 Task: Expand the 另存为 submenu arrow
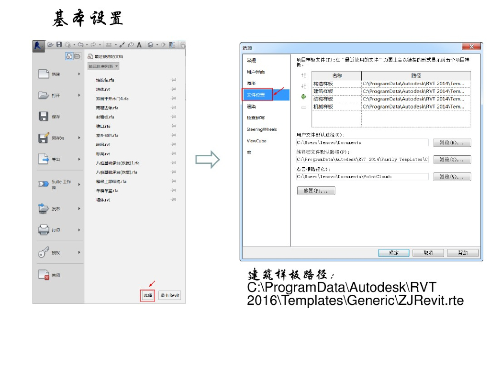(79, 138)
